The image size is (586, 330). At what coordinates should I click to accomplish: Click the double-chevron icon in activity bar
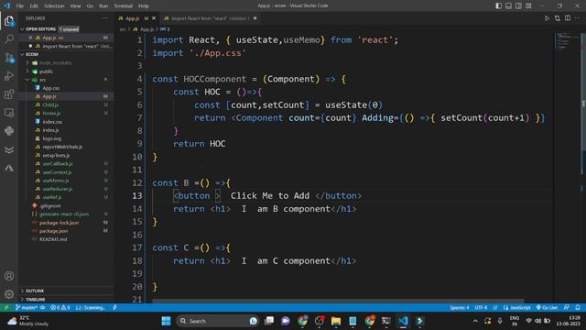coord(9,149)
